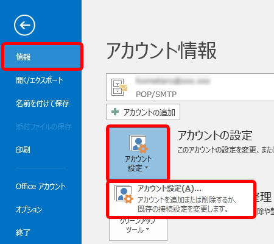Click the user gear icon beside アカウント設定(A)
274x244 pixels.
tap(124, 194)
